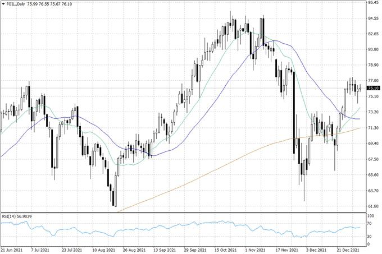
Task: Click the 21 Dec 2021 date label
Action: click(x=348, y=251)
